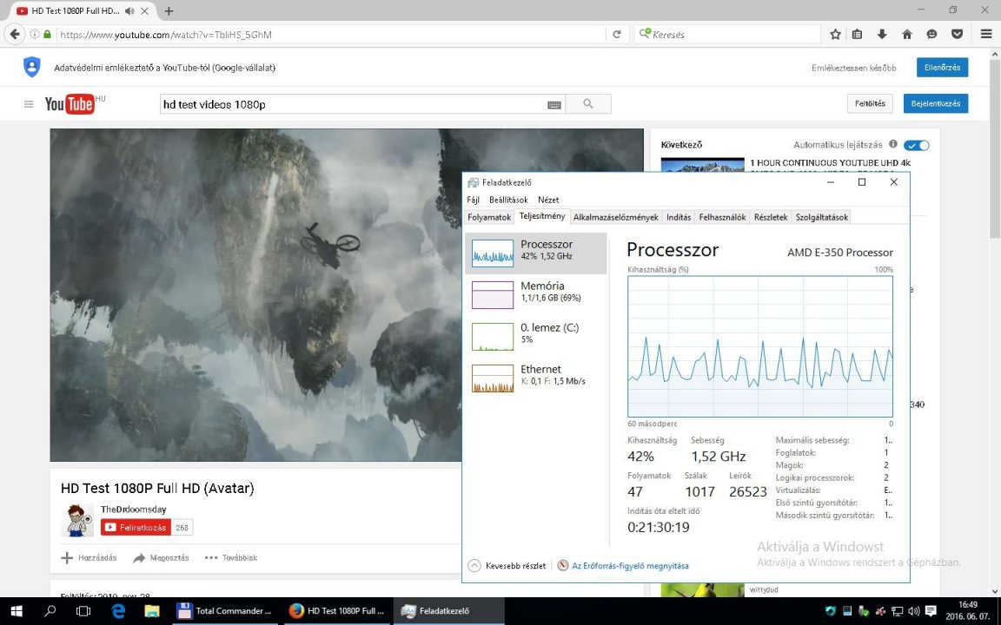Select the 0. lemez (C:) performance item
The height and width of the screenshot is (625, 1001).
[535, 336]
